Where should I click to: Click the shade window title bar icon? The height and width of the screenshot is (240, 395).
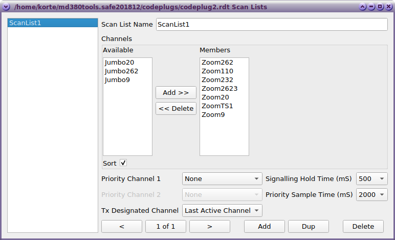[363, 7]
